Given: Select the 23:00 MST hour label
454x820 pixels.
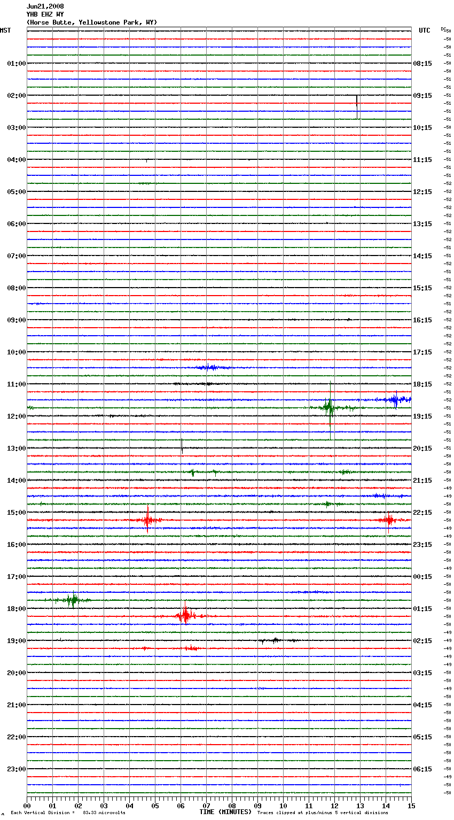Looking at the screenshot, I should point(16,769).
